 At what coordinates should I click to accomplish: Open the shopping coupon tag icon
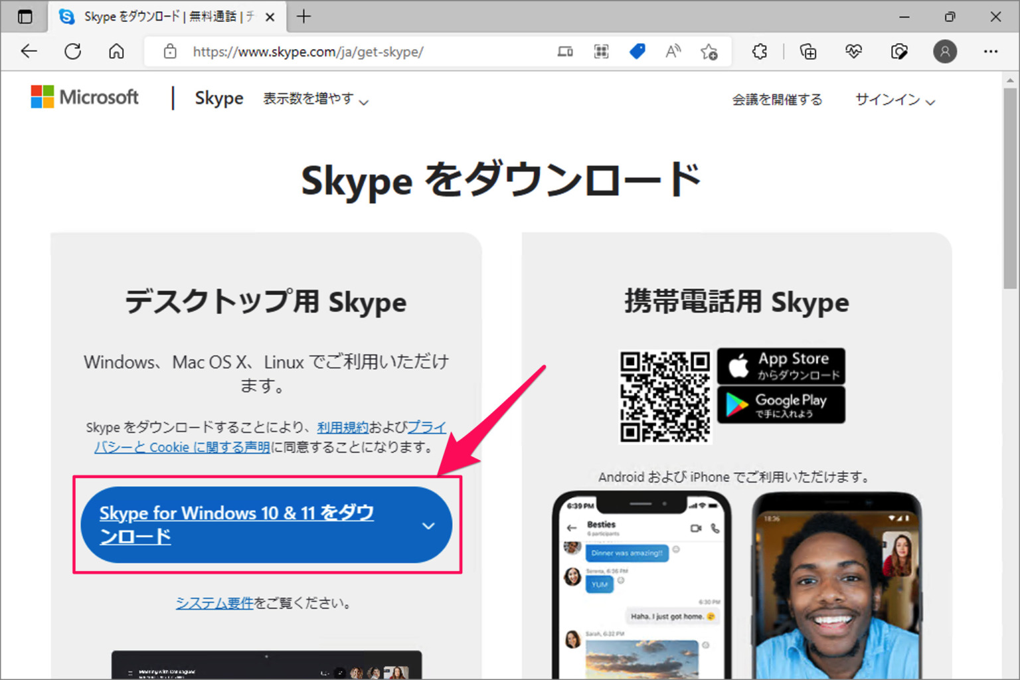(637, 51)
